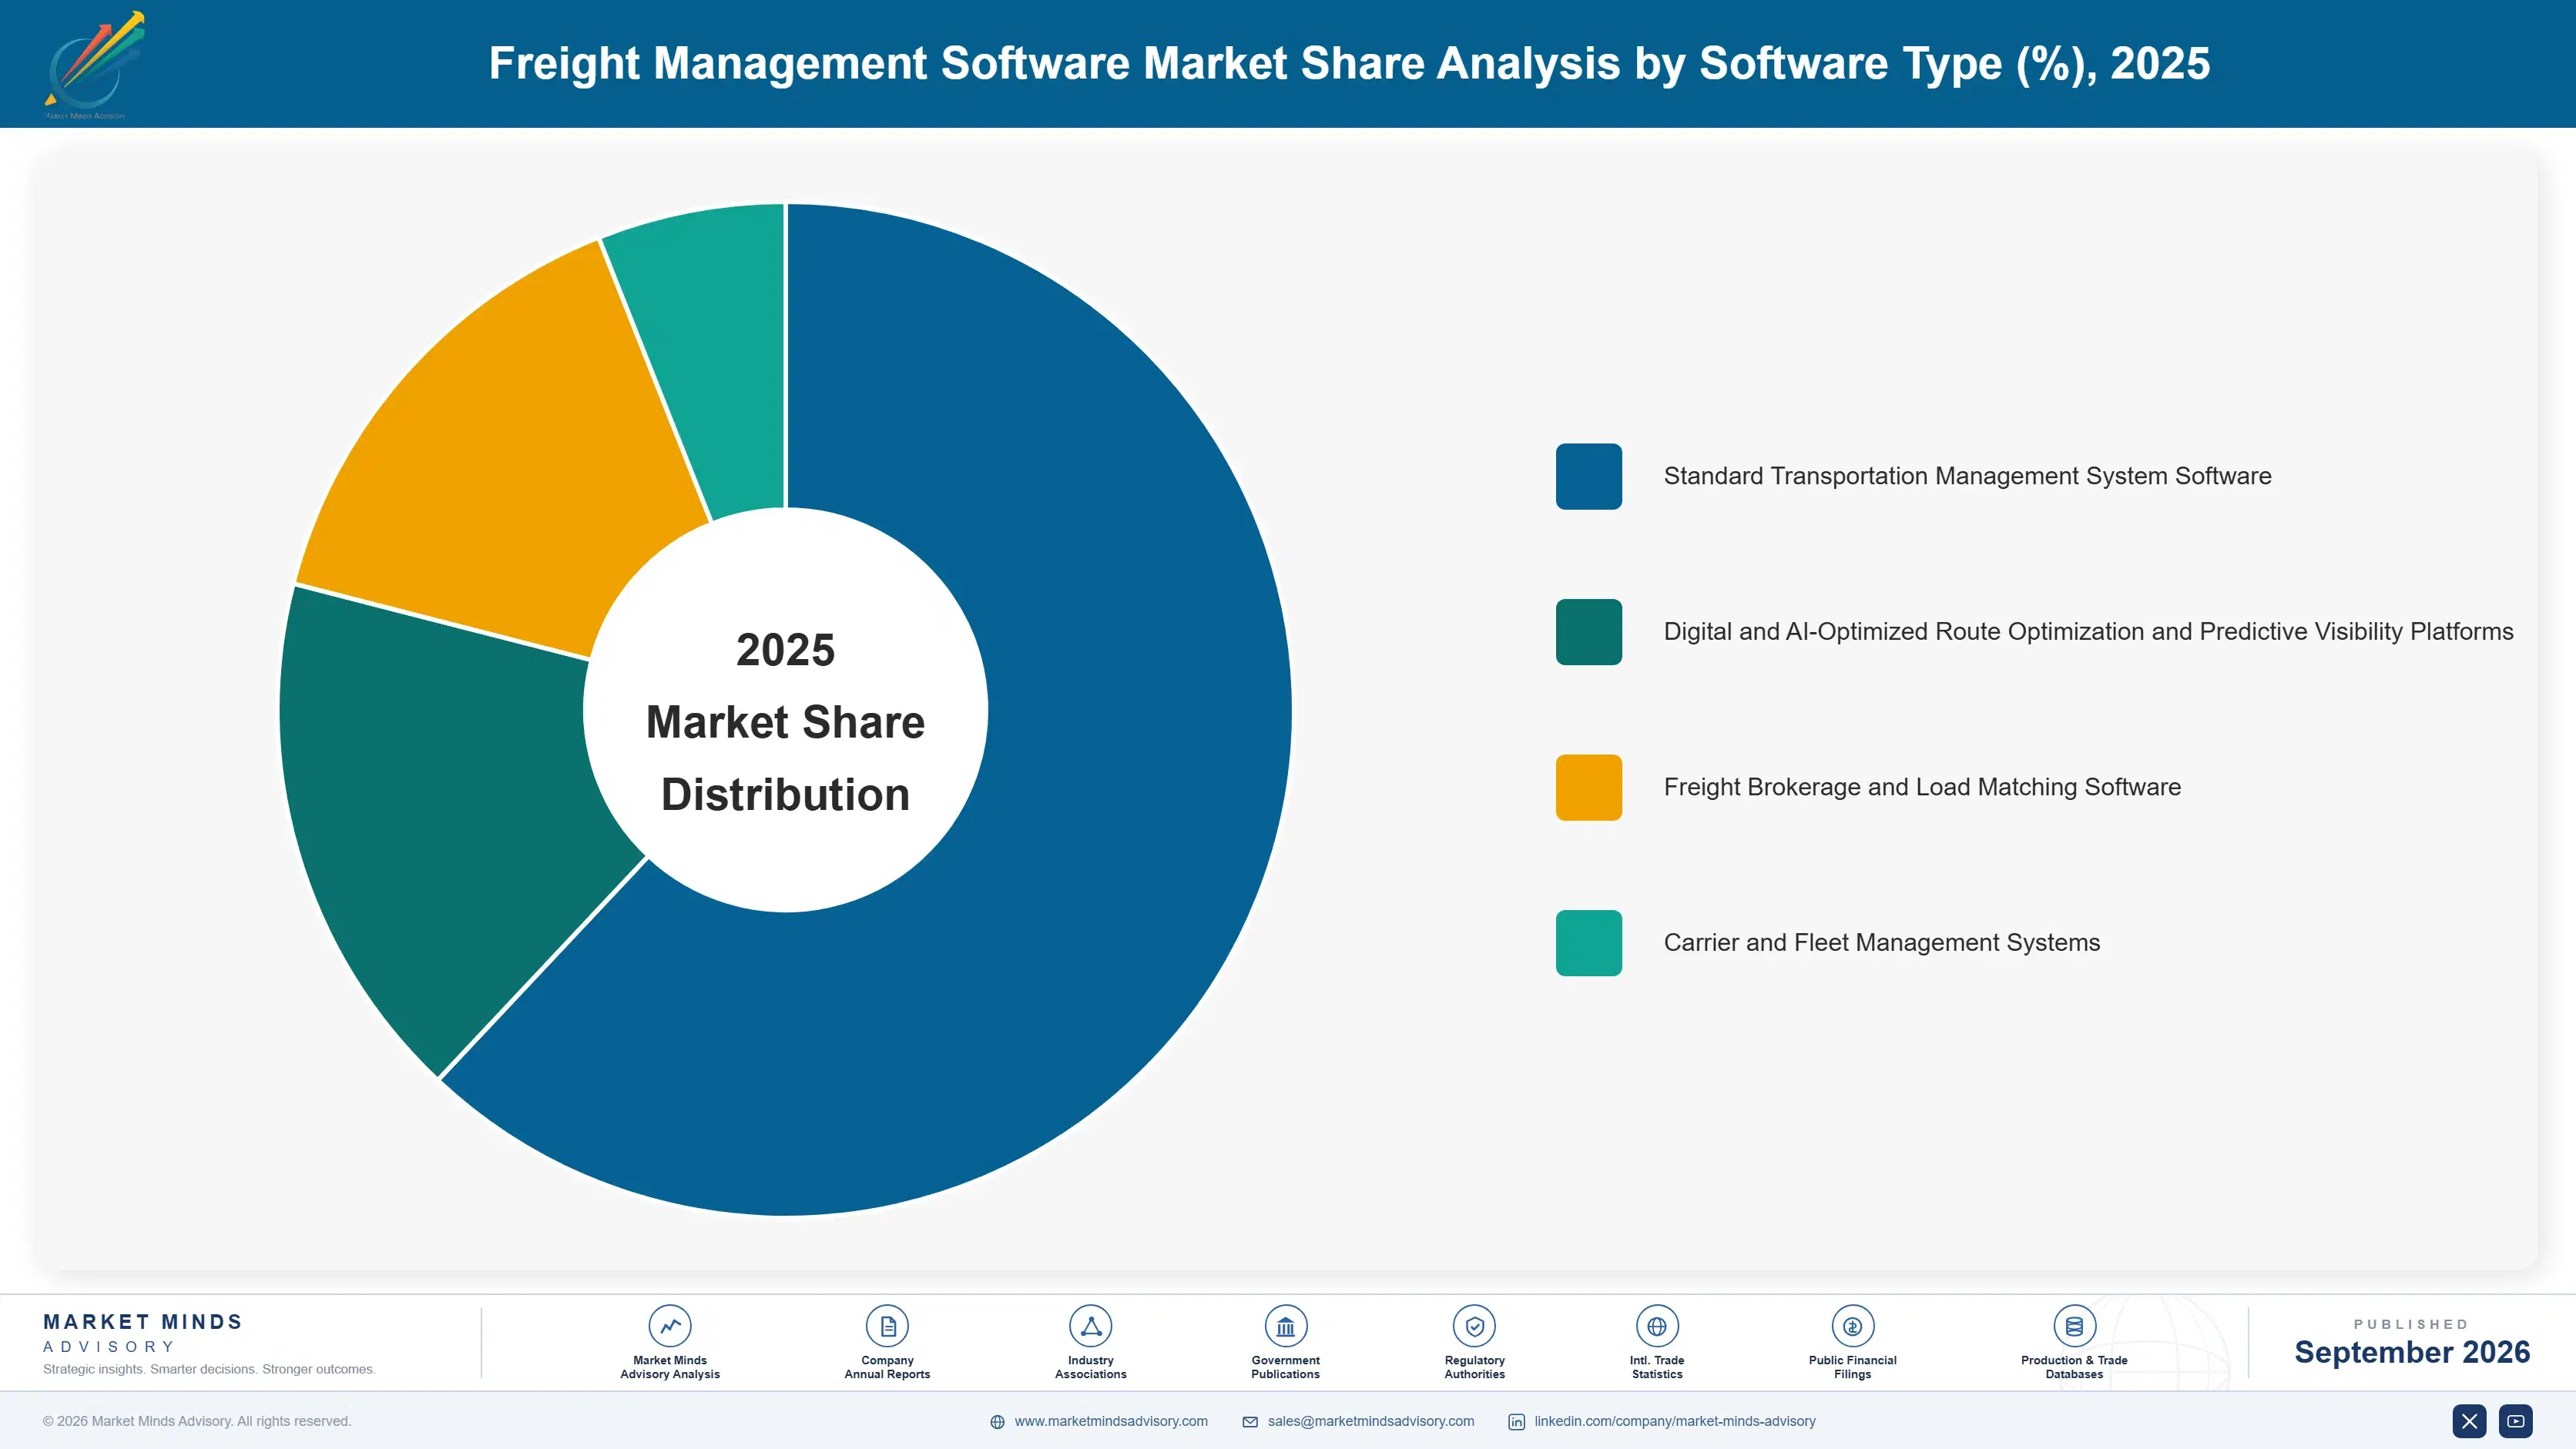
Task: Click the orange Freight Brokerage legend swatch
Action: pyautogui.click(x=1589, y=788)
